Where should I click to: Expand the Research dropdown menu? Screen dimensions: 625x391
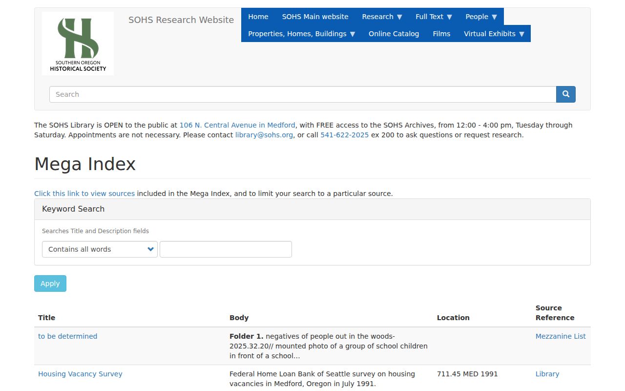pos(382,17)
